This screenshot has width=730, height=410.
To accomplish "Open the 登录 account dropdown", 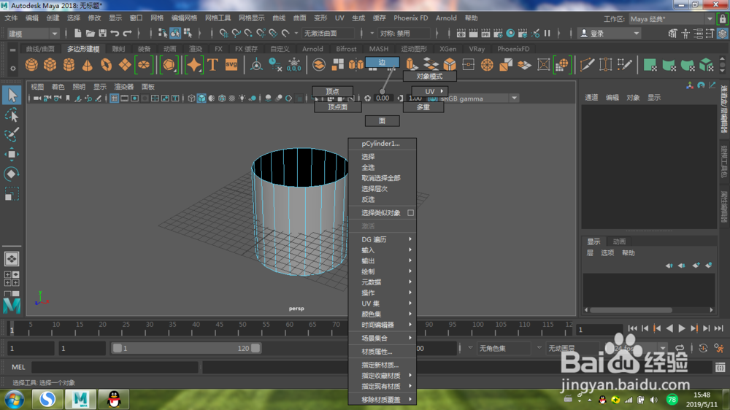I will click(609, 34).
